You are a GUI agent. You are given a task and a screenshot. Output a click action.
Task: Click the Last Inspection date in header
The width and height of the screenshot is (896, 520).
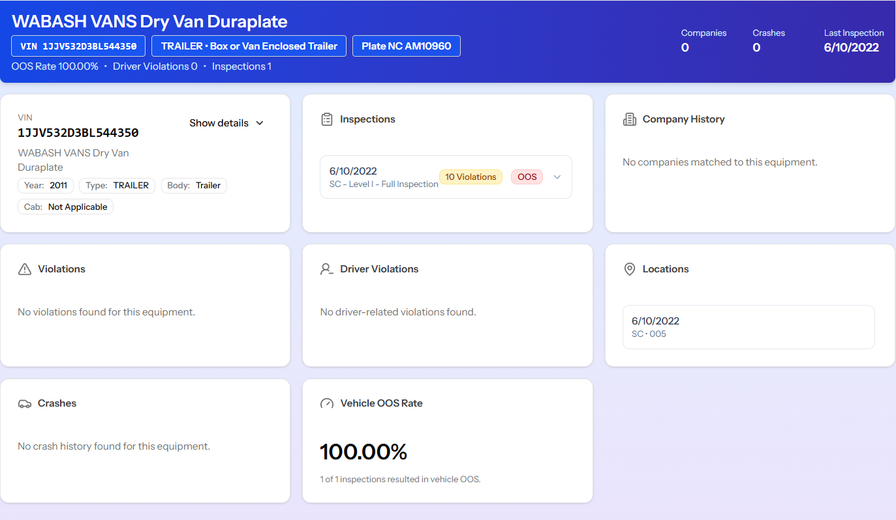click(851, 48)
